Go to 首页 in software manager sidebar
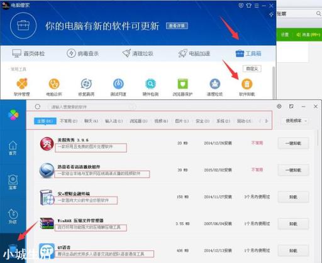The image size is (322, 263). click(x=13, y=148)
